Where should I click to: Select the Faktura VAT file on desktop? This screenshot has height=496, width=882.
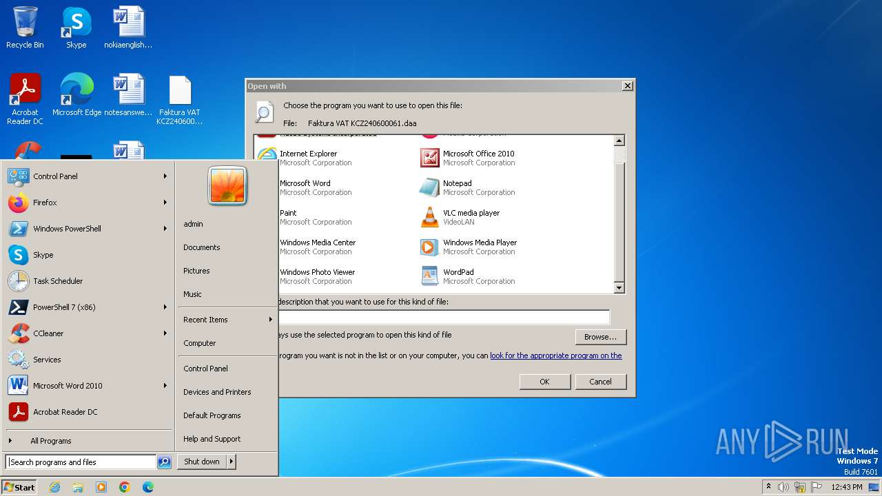(x=180, y=99)
